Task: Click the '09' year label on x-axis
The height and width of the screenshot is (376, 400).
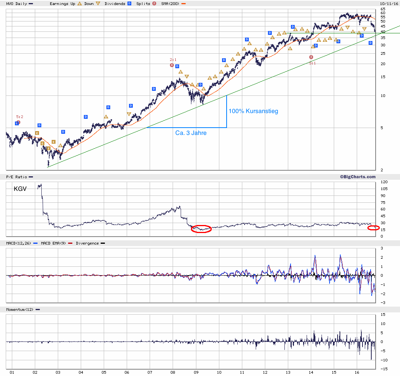Action: (196, 373)
